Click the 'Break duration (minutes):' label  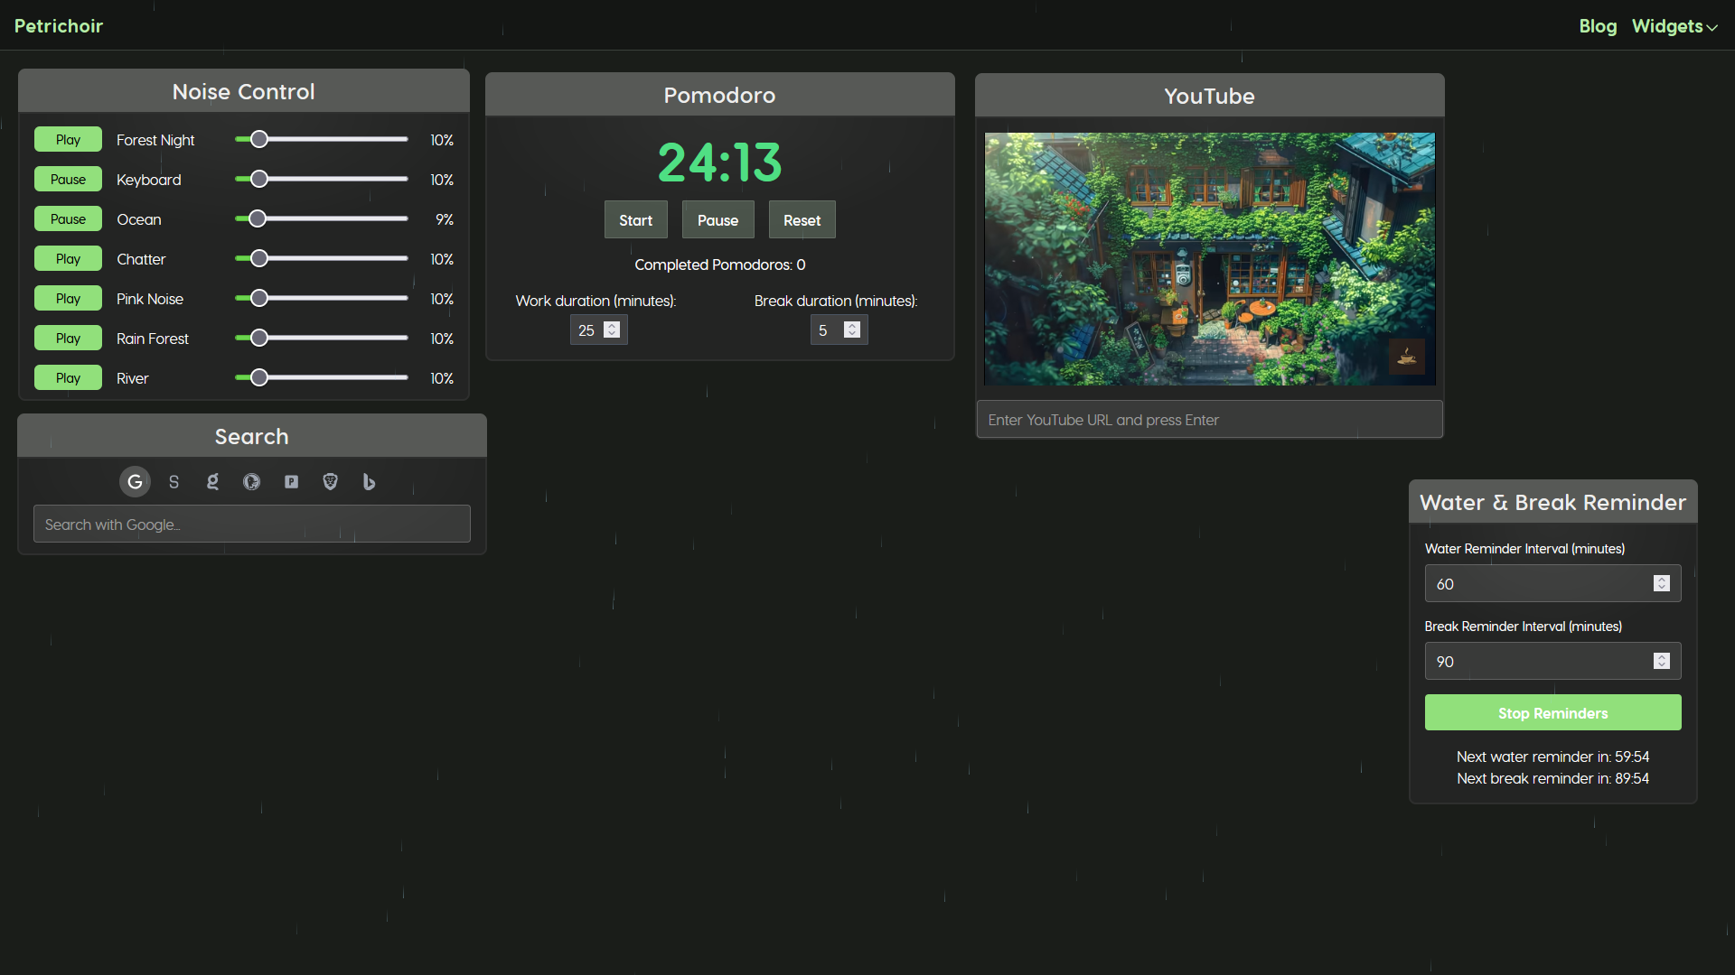(836, 301)
